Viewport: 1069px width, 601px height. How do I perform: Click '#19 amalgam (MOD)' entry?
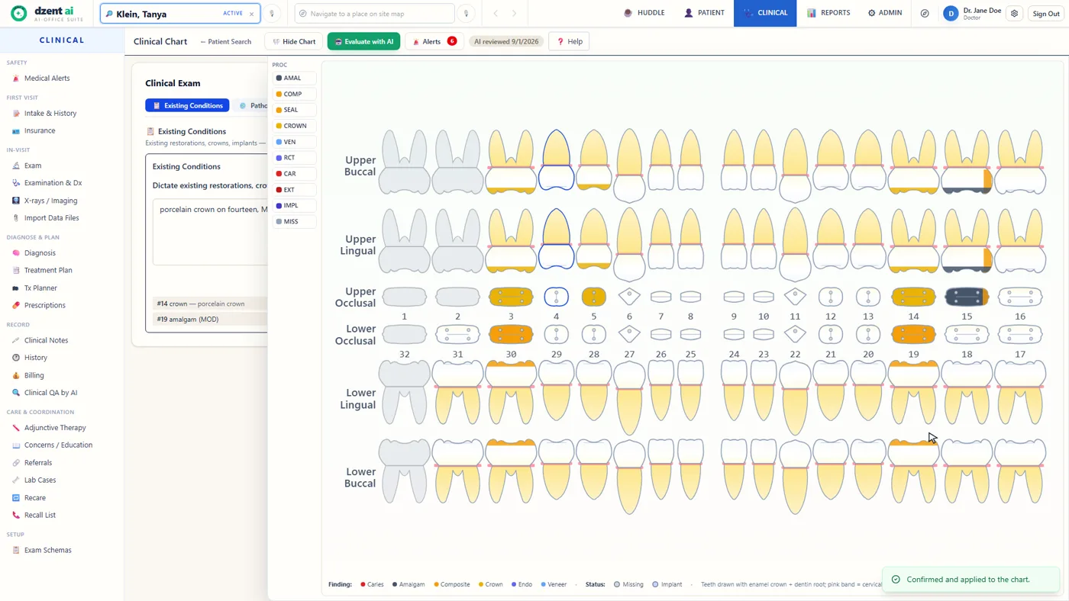[210, 319]
